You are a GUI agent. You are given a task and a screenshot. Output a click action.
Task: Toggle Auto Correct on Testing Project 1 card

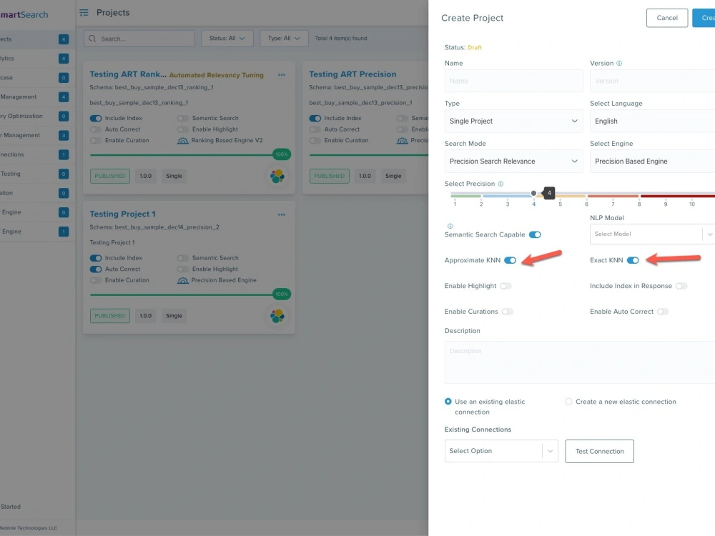tap(96, 269)
